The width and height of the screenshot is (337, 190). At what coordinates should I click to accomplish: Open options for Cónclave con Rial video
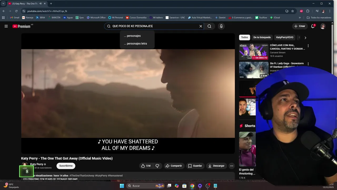(x=308, y=46)
